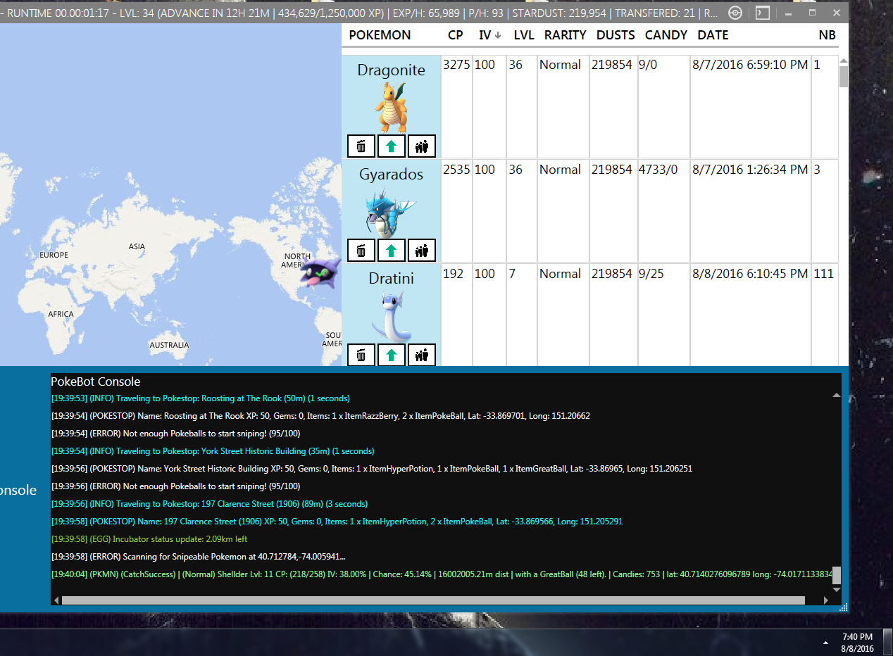
Task: Sort list by RARITY column
Action: click(565, 35)
